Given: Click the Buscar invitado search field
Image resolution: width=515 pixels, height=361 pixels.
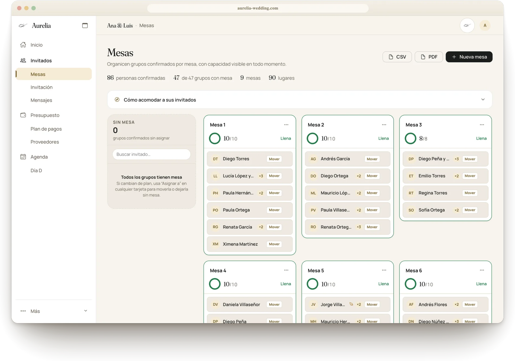Looking at the screenshot, I should tap(152, 154).
